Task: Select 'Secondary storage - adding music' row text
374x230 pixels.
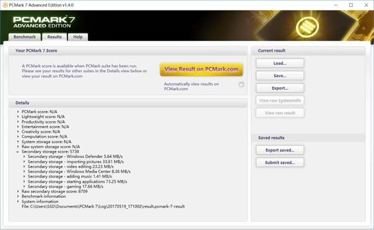Action: 70,176
